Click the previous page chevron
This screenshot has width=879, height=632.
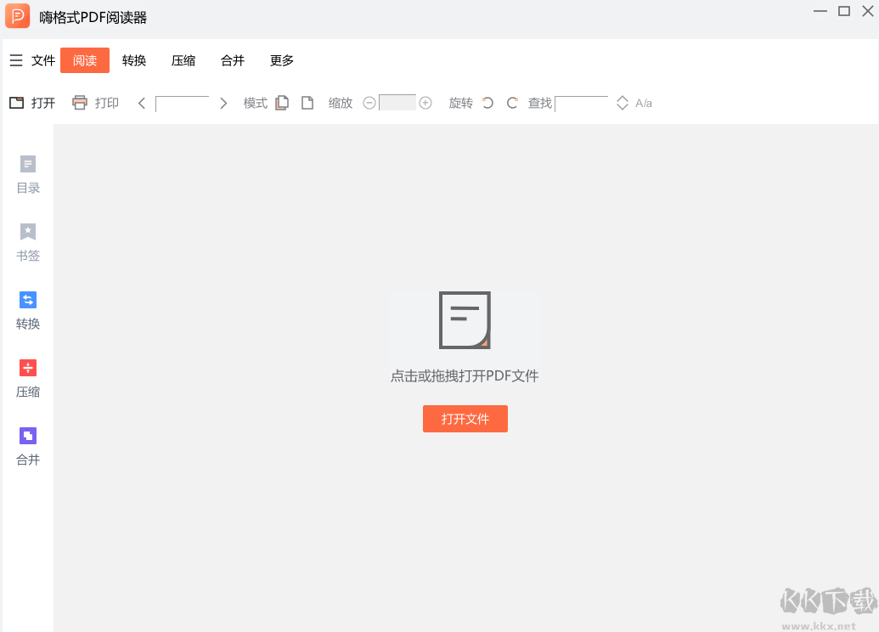[142, 103]
